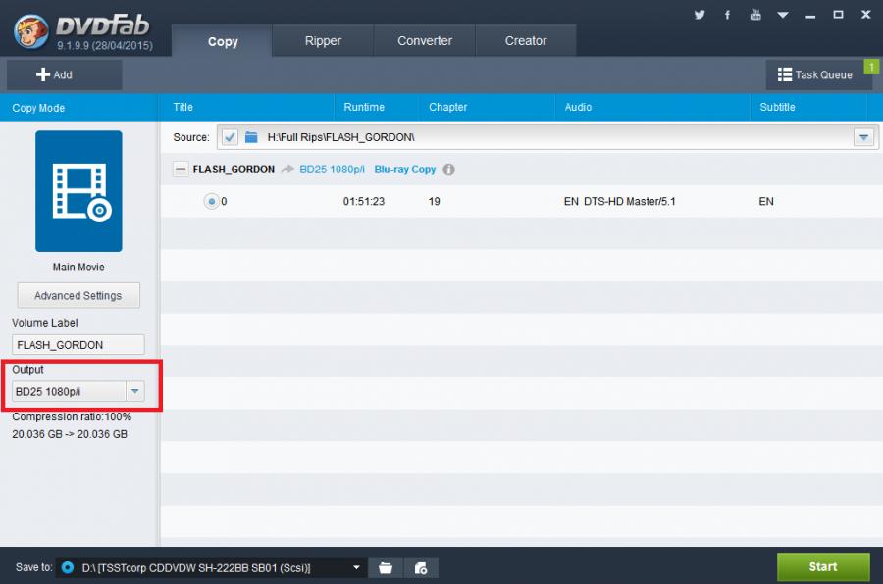This screenshot has width=883, height=584.
Task: Click the Blu-ray Copy link
Action: [405, 170]
